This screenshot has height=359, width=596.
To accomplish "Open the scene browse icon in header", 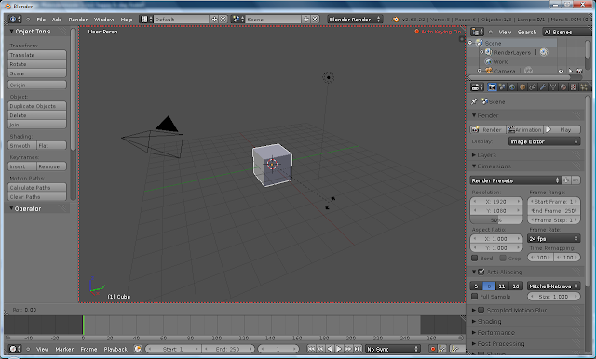I will point(238,19).
